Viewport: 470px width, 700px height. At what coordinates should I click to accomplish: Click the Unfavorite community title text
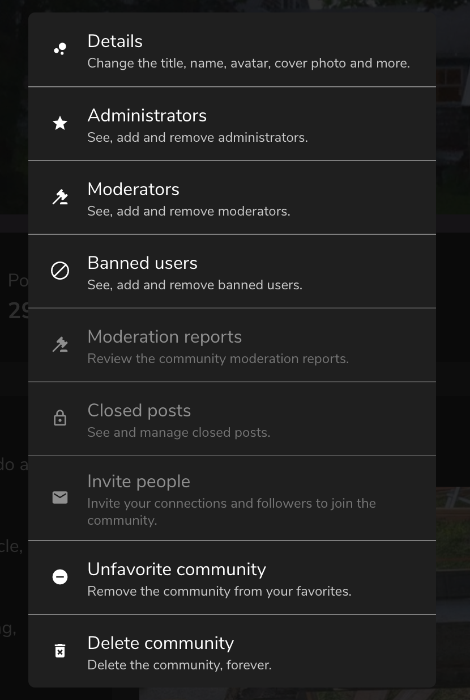coord(177,569)
